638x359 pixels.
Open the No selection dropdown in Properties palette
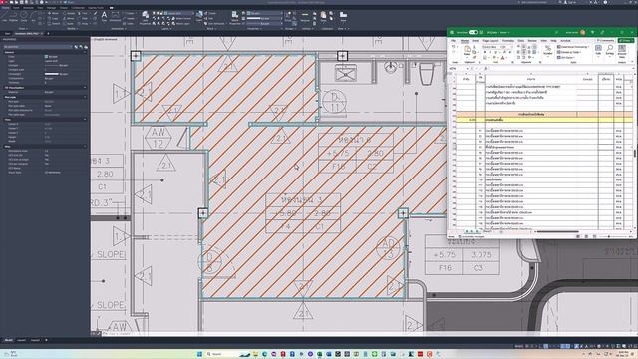[38, 47]
